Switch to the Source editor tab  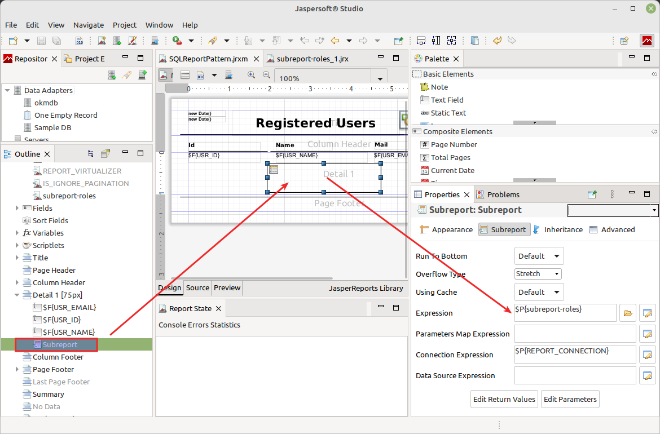click(197, 287)
